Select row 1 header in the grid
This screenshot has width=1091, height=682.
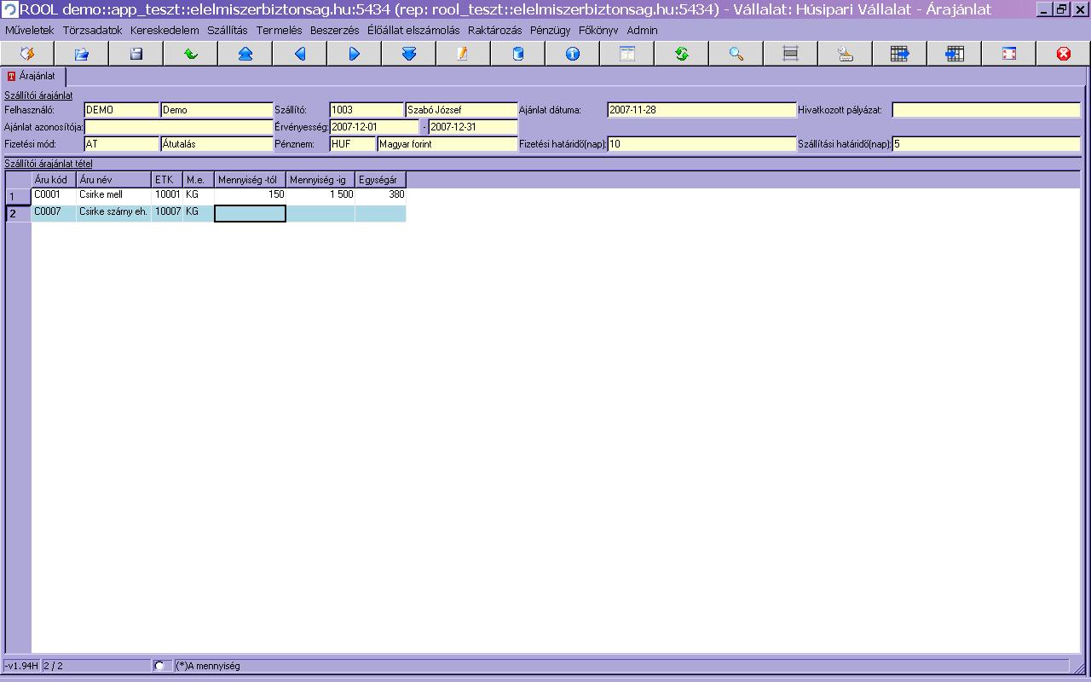tap(18, 196)
